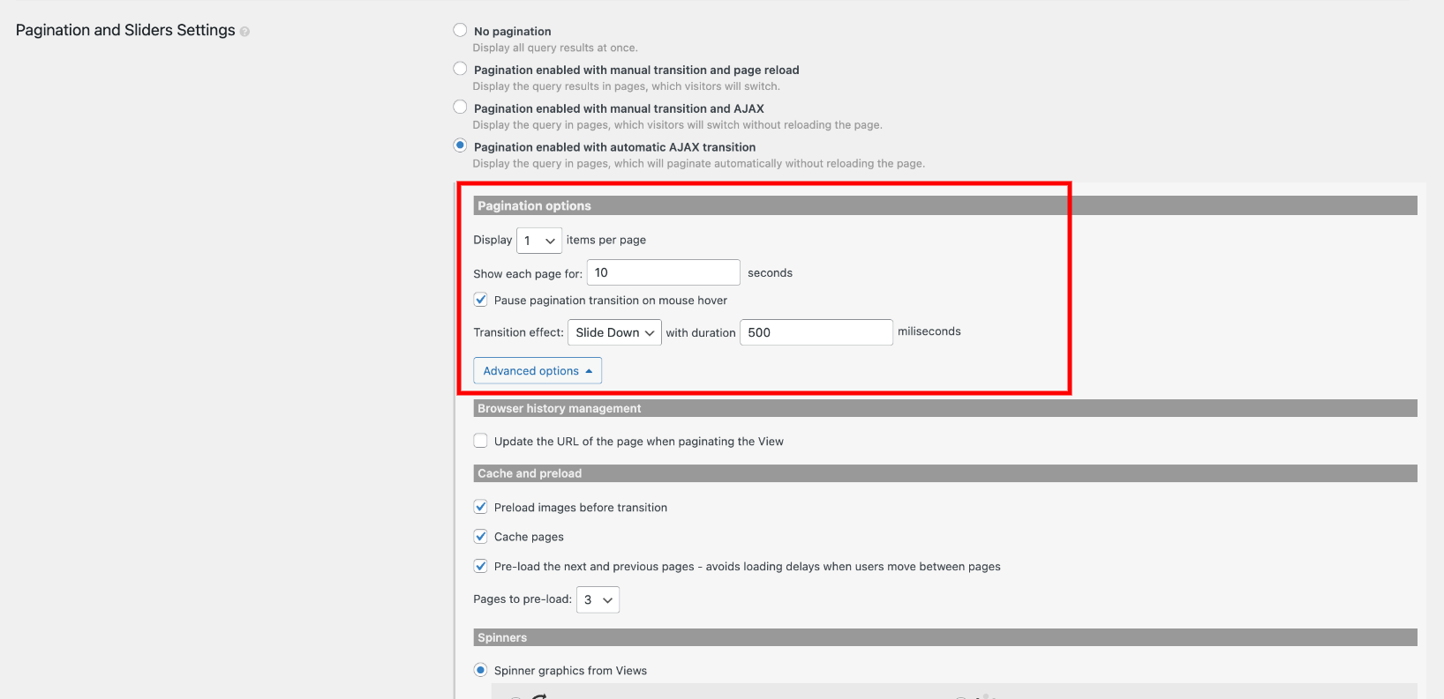Click the Cache and preload section header
This screenshot has width=1444, height=699.
coord(945,473)
